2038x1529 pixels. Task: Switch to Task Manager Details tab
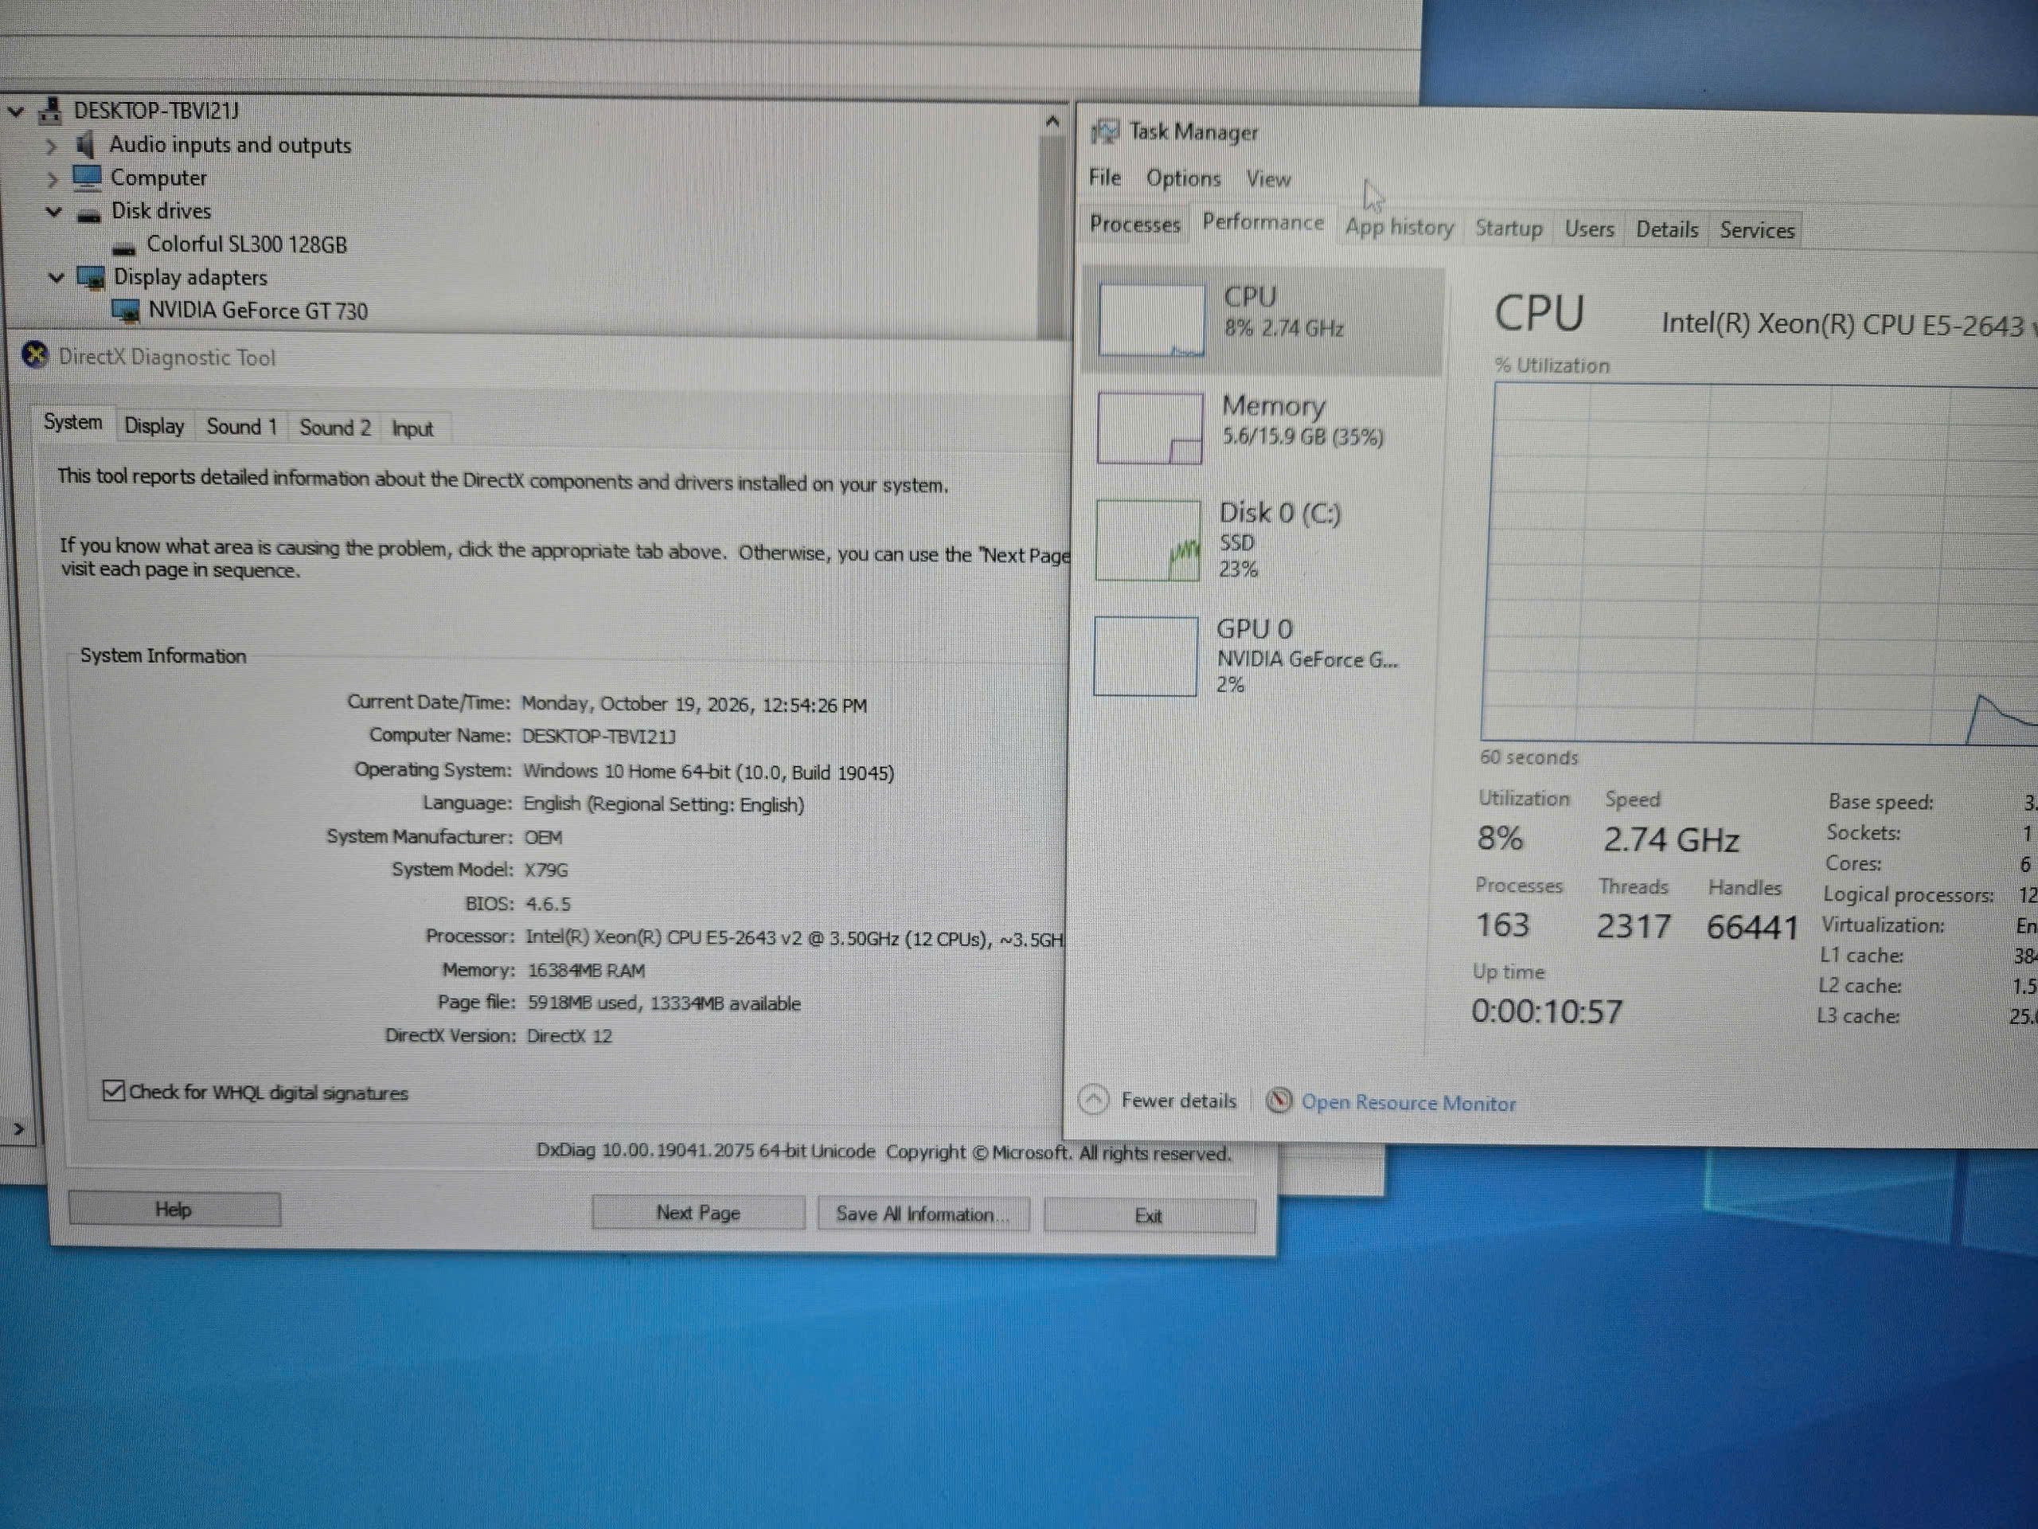[1665, 229]
